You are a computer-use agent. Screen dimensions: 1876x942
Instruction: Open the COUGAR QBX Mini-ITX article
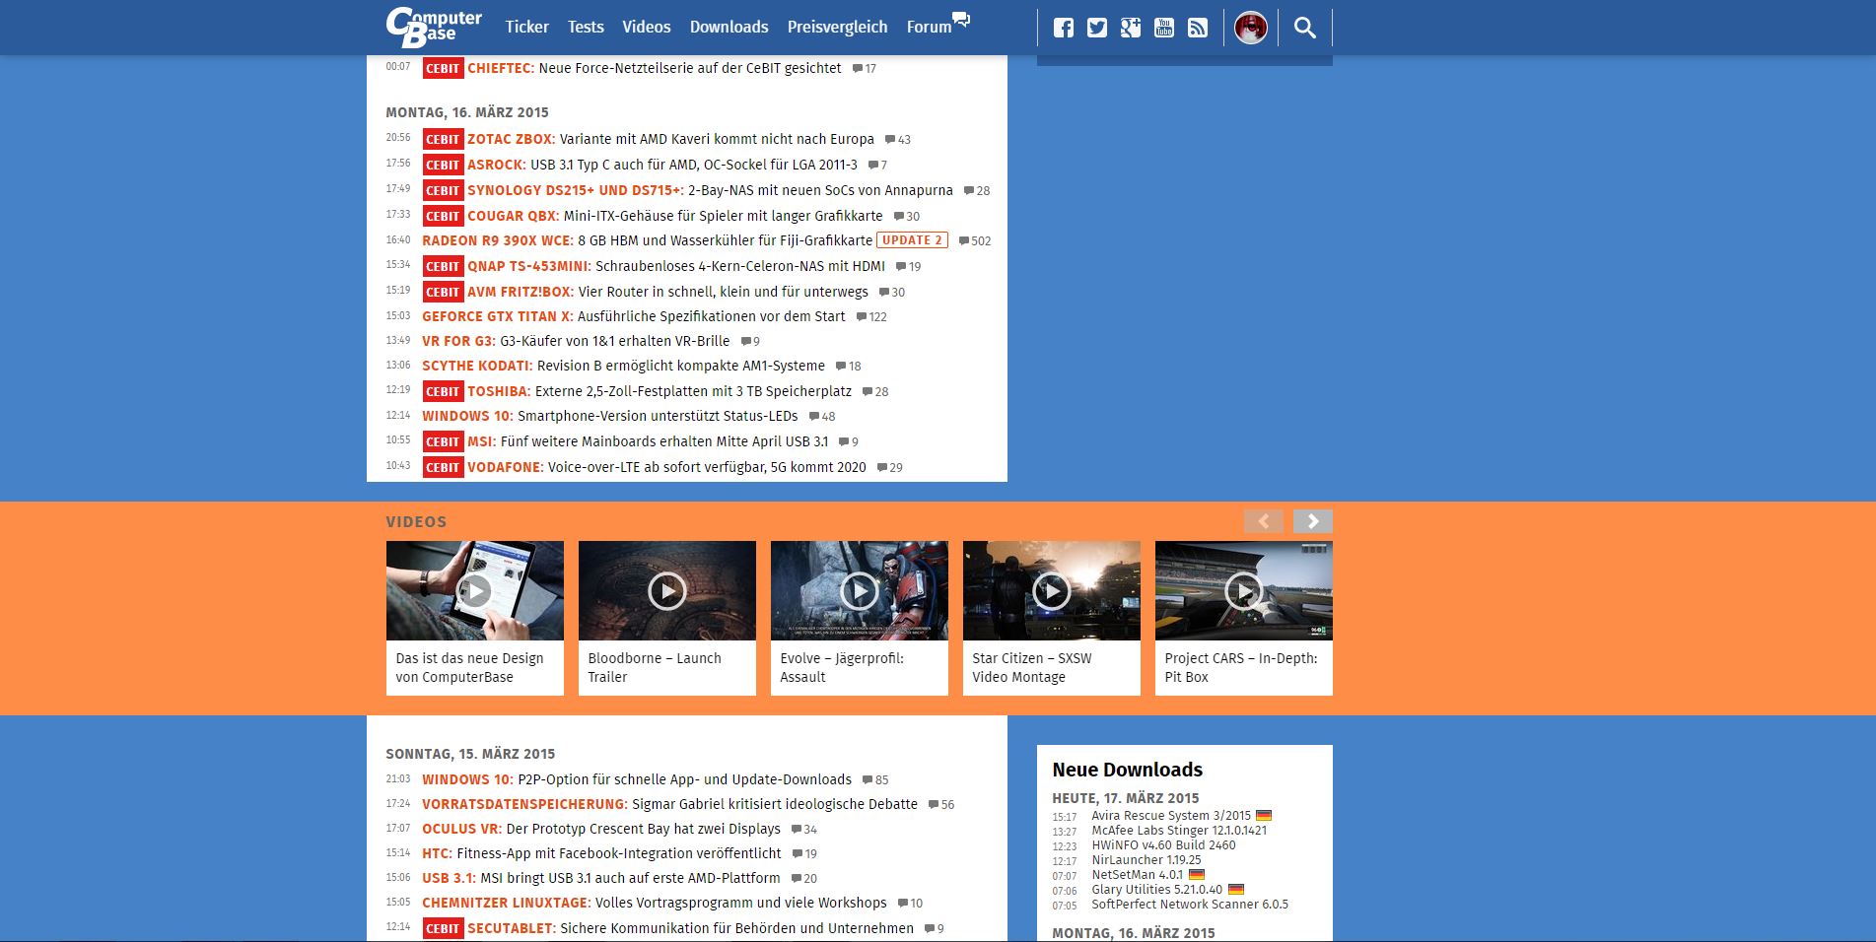(x=675, y=216)
